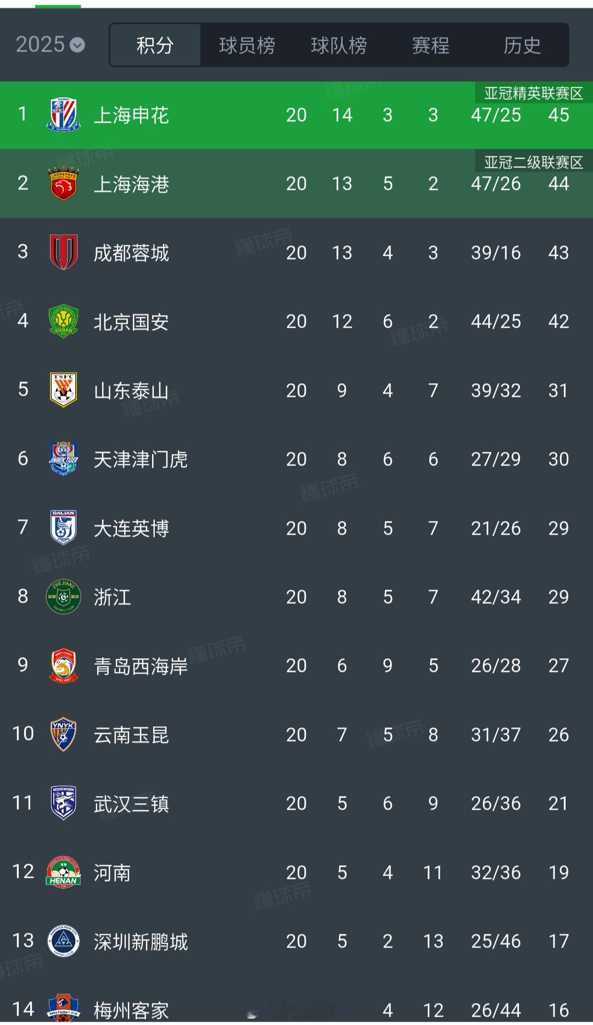Tap the 山东泰山 club crest
Image resolution: width=593 pixels, height=1025 pixels.
click(63, 390)
